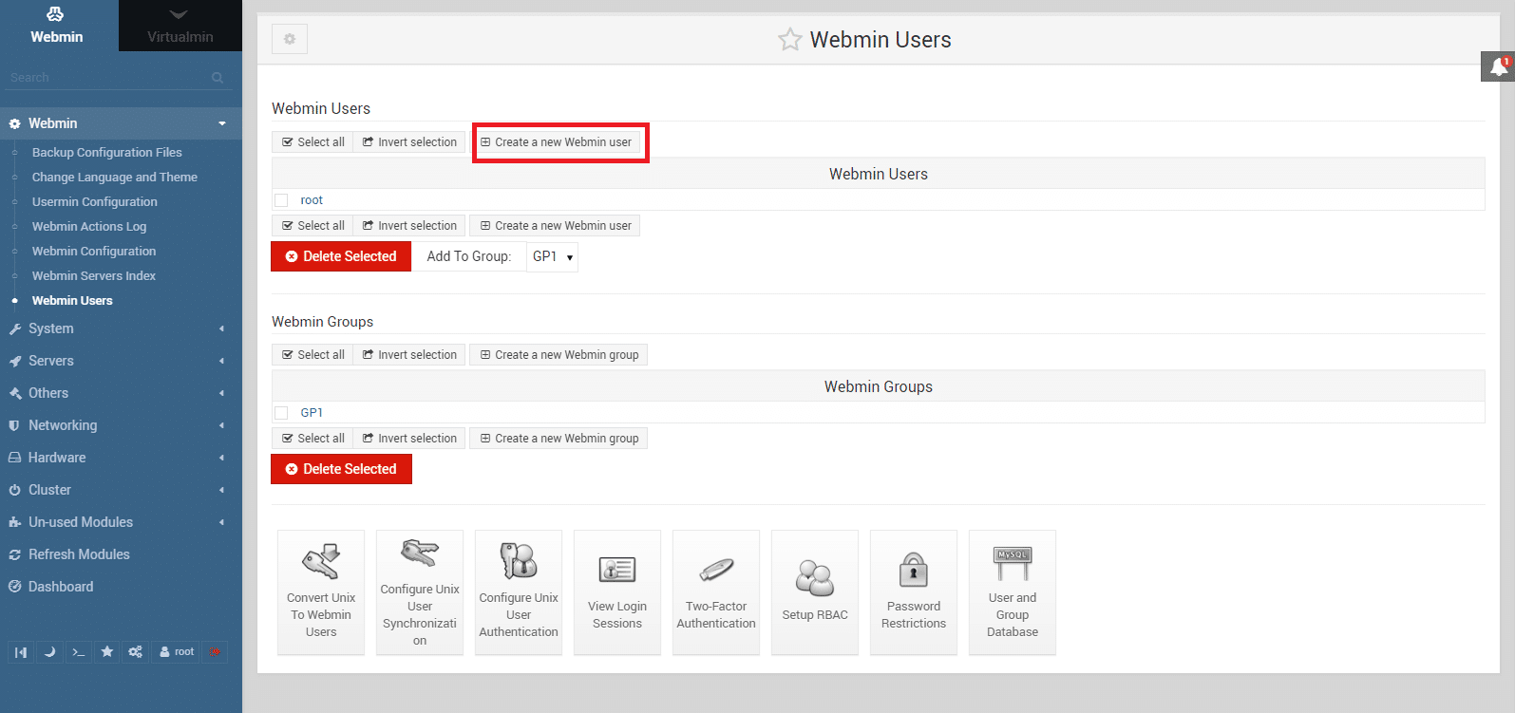This screenshot has height=713, width=1515.
Task: Favorite this module with the title star
Action: [789, 40]
